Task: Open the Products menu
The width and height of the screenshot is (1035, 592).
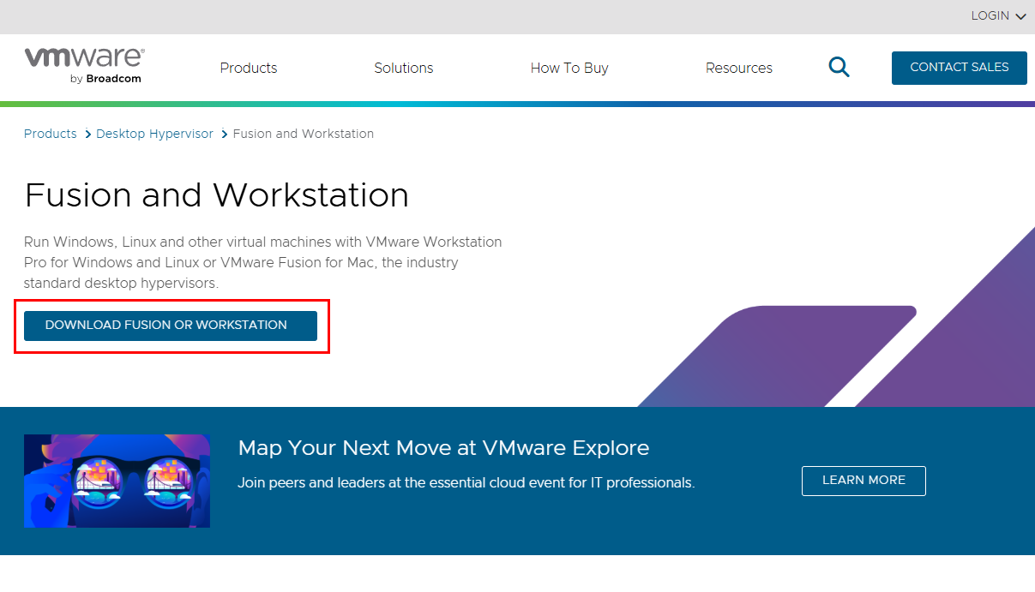Action: click(x=249, y=68)
